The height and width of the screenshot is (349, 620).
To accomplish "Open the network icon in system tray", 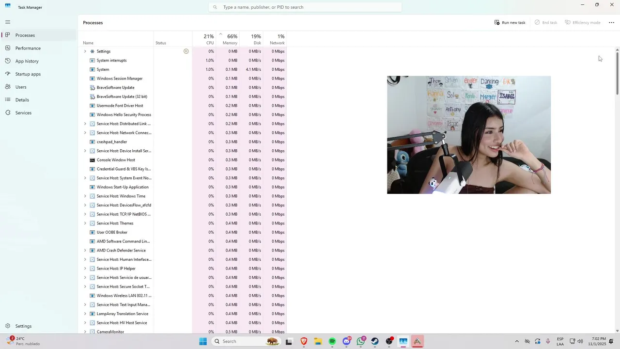I will pyautogui.click(x=572, y=341).
